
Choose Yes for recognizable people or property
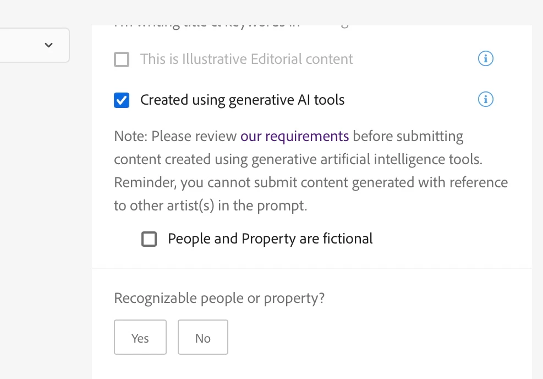point(140,337)
